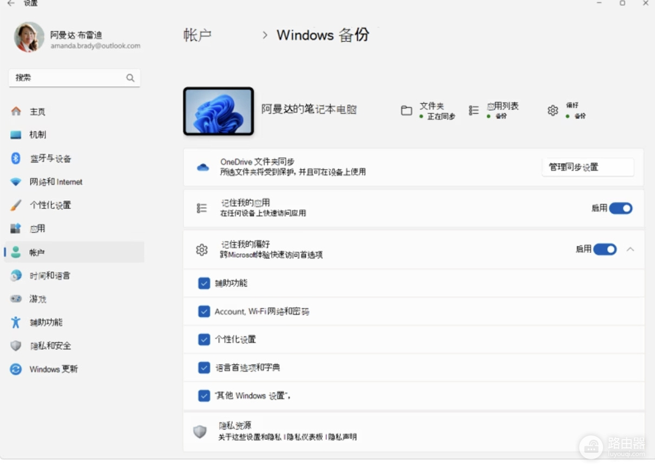655x469 pixels.
Task: Click the folder icon next to 文件夹
Action: [x=407, y=110]
